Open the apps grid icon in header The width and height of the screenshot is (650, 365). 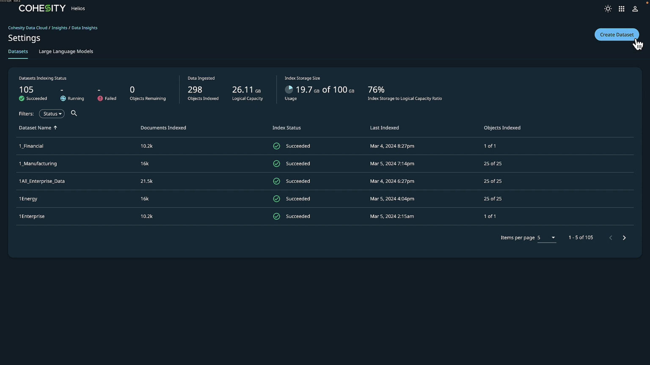(x=621, y=8)
